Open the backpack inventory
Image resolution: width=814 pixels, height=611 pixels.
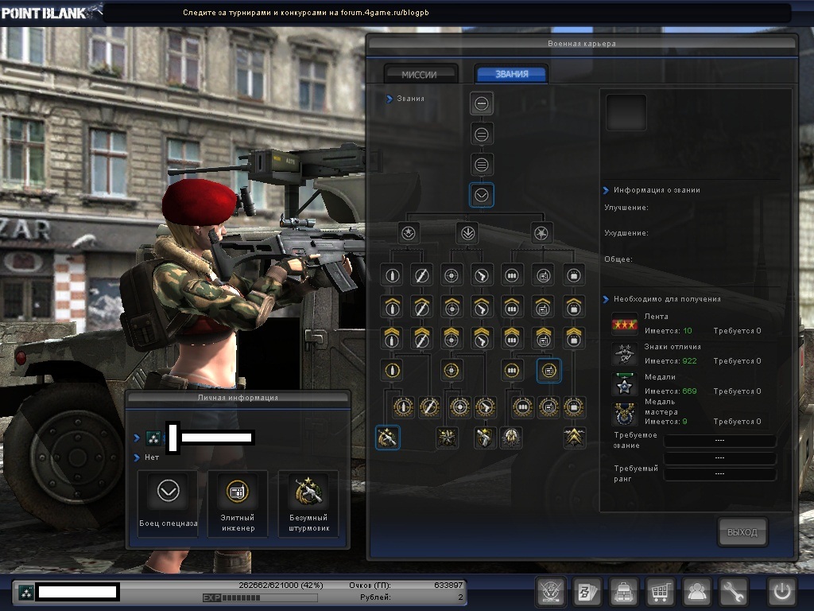coord(624,592)
